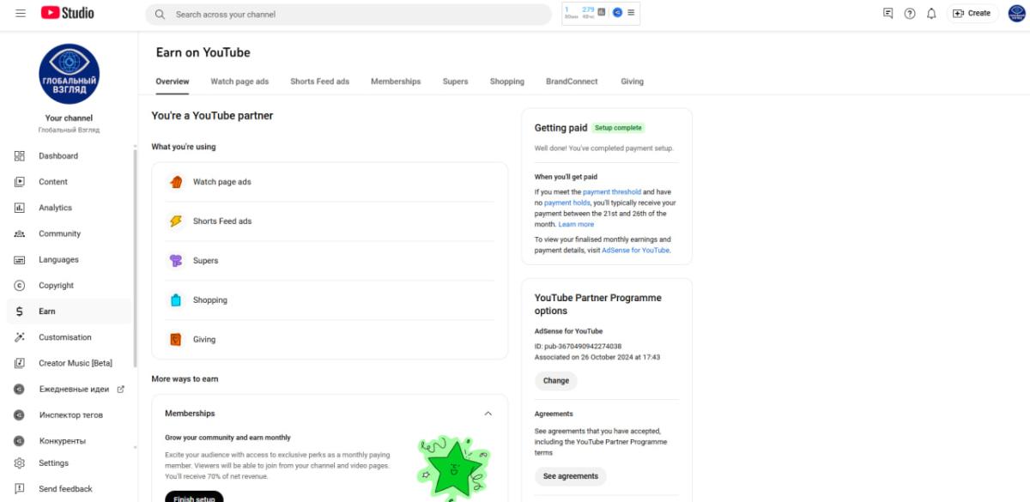Switch to the BrandConnect tab
The width and height of the screenshot is (1030, 502).
tap(572, 82)
